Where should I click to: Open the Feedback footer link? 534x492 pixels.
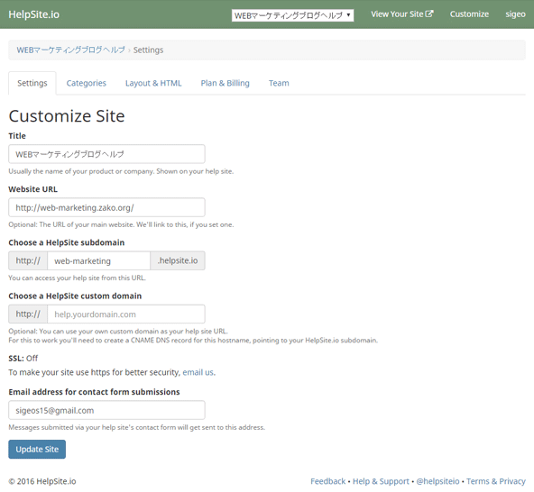327,481
